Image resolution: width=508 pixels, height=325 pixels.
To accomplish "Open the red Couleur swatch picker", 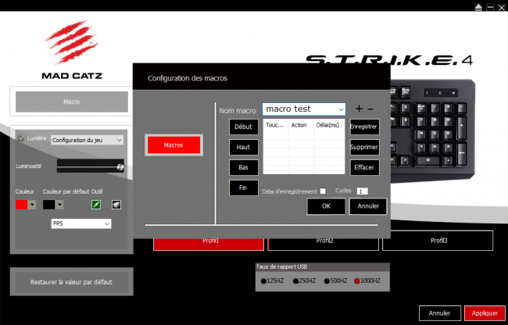I will click(x=26, y=205).
